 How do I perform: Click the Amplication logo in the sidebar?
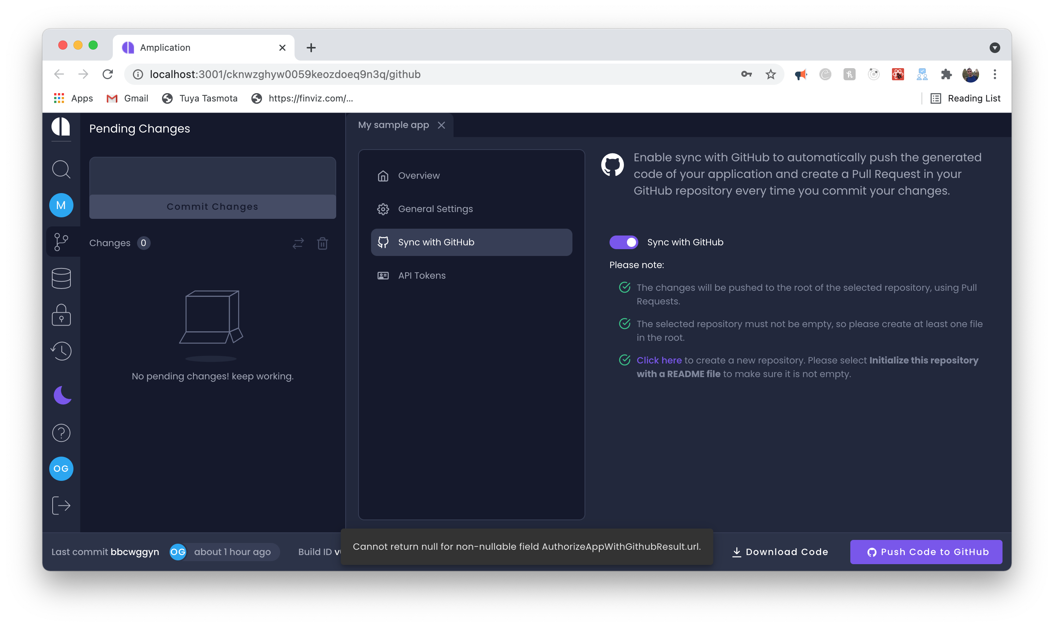61,127
